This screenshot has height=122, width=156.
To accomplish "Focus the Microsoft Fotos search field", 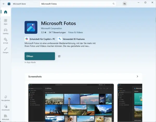I will tap(78, 4).
